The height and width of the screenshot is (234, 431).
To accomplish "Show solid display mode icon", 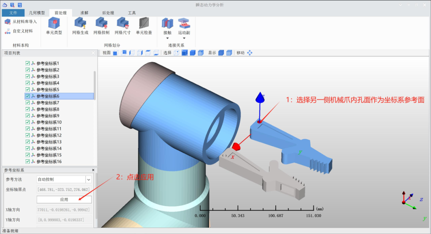I will point(221,53).
